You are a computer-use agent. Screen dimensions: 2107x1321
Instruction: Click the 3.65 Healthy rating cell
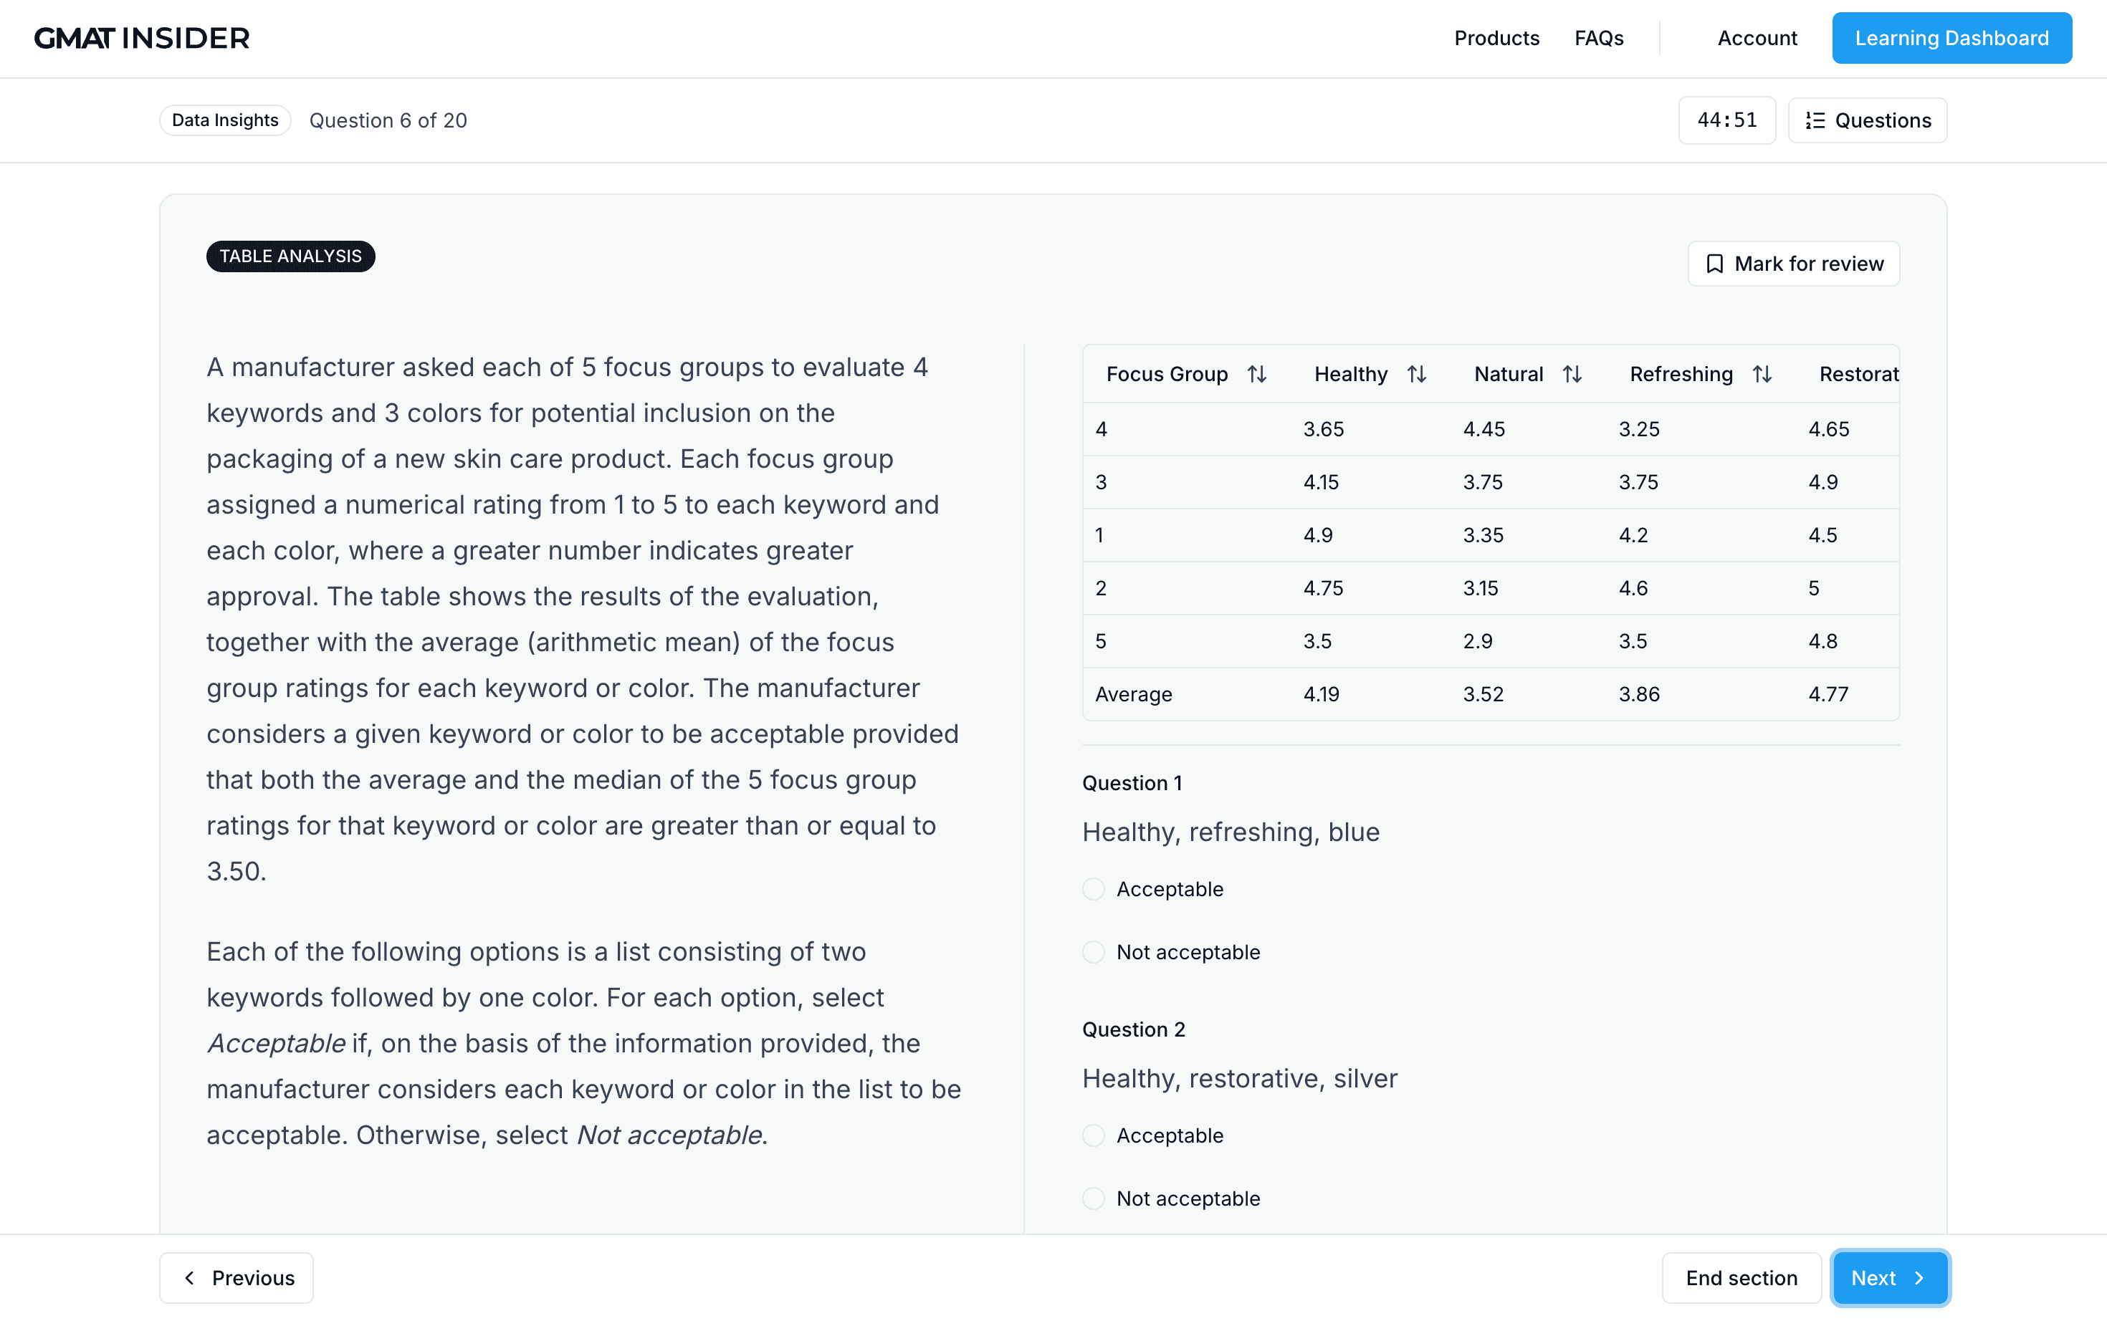point(1323,429)
